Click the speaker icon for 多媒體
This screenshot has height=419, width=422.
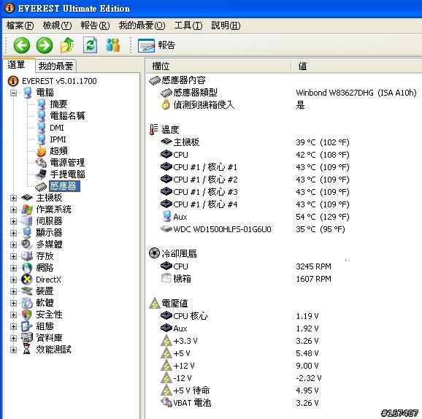[x=27, y=245]
